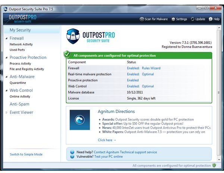This screenshot has width=224, height=173.
Task: Minimize the Outpost Security Suite window
Action: point(200,8)
